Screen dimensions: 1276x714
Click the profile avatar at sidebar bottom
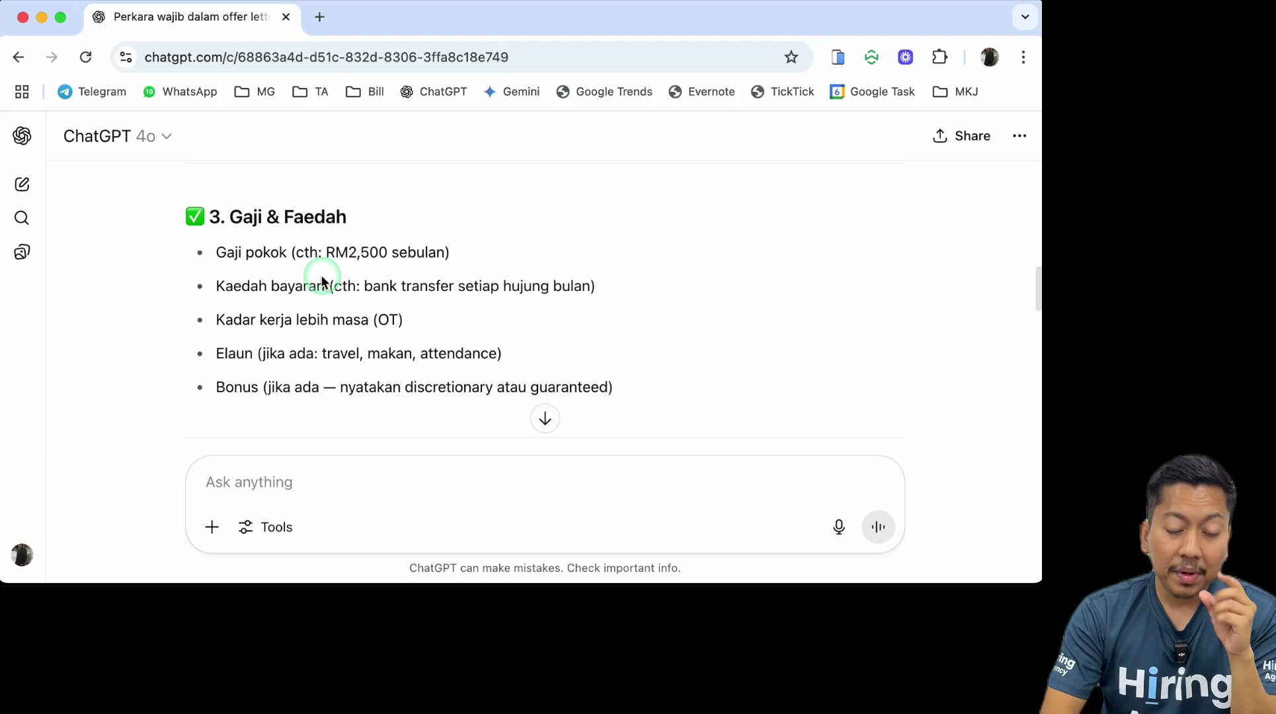(x=22, y=555)
